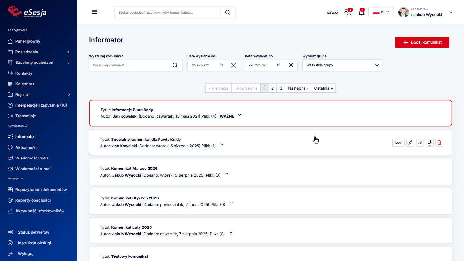Screen dimensions: 464x261
Task: Delete message with red trash icon
Action: coord(439,142)
